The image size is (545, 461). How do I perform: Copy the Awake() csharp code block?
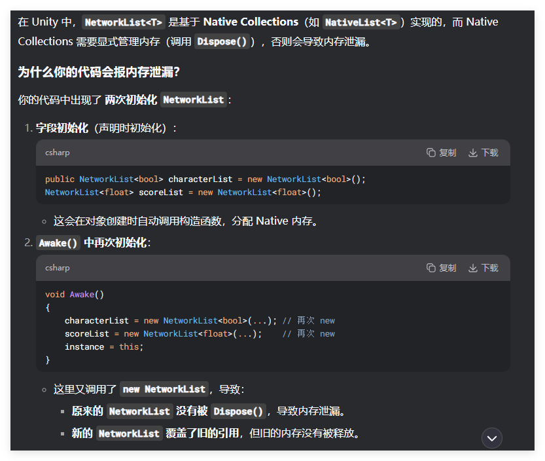tap(441, 268)
